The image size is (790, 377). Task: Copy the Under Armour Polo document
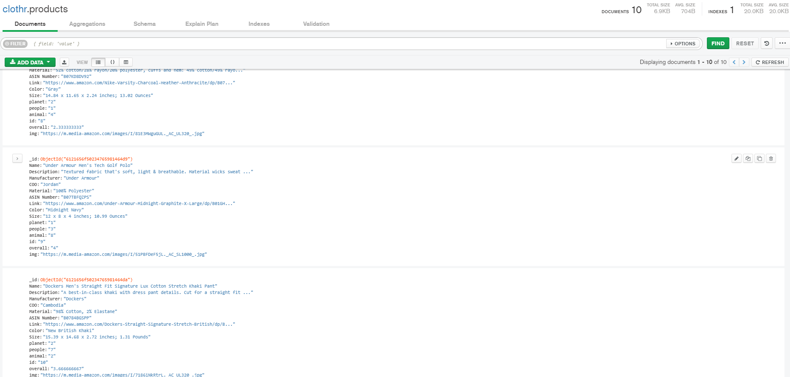coord(748,158)
